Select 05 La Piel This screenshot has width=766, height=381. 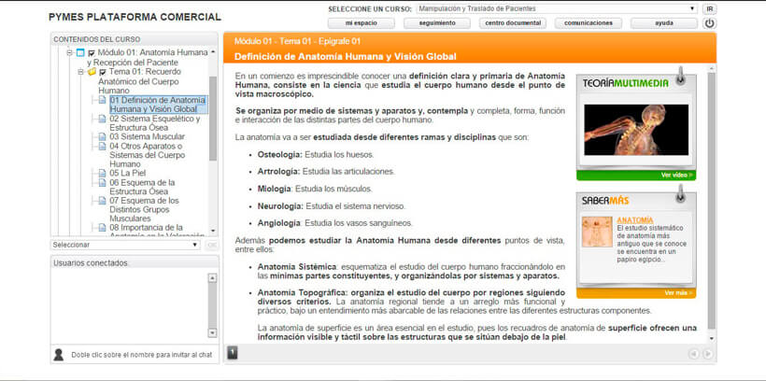[127, 173]
